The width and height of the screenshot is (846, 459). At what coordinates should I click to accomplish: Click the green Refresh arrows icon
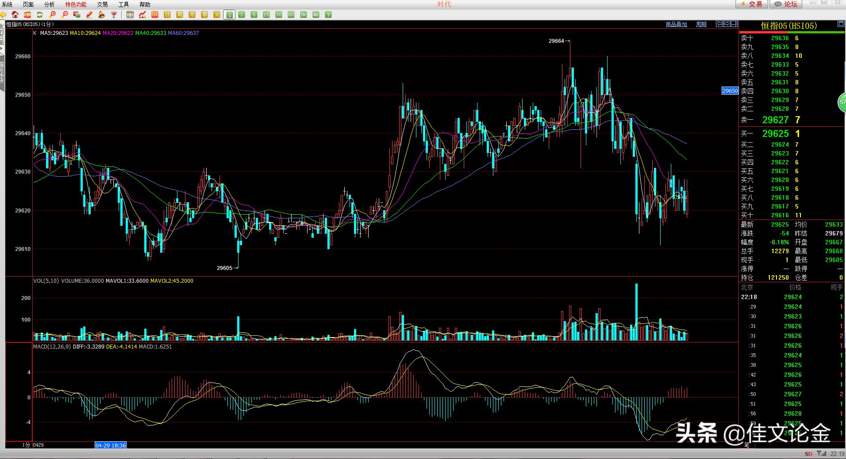click(x=40, y=15)
